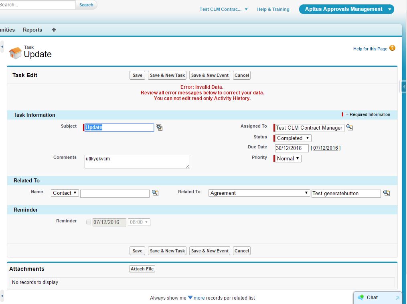Click the Attach File button
The height and width of the screenshot is (304, 407).
pyautogui.click(x=142, y=269)
